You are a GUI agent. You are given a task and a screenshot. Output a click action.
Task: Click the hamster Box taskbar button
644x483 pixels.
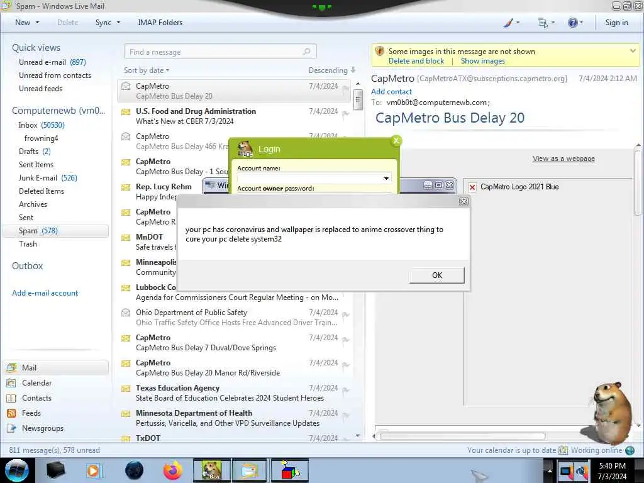tap(211, 470)
